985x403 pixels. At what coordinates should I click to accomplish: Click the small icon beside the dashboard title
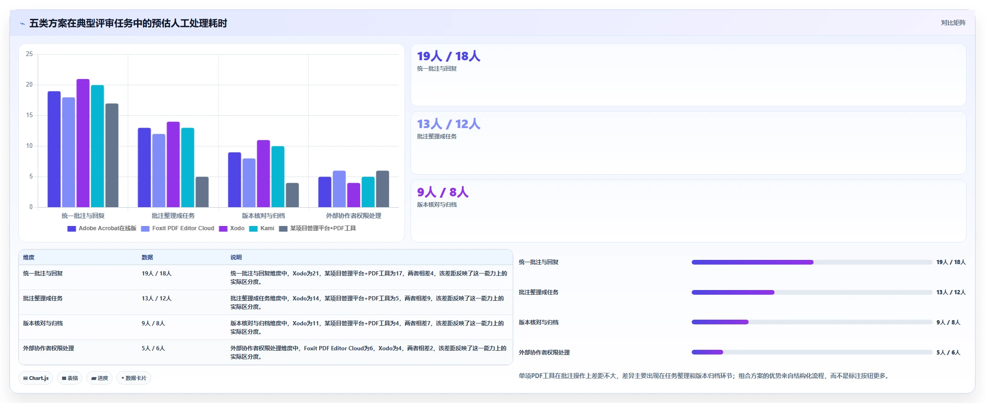pos(22,24)
